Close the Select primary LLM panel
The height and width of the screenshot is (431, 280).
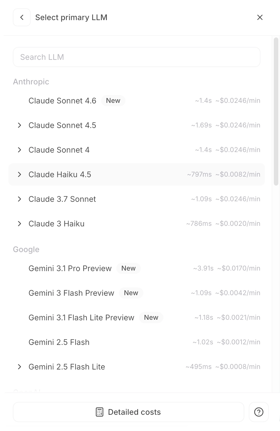pos(260,17)
